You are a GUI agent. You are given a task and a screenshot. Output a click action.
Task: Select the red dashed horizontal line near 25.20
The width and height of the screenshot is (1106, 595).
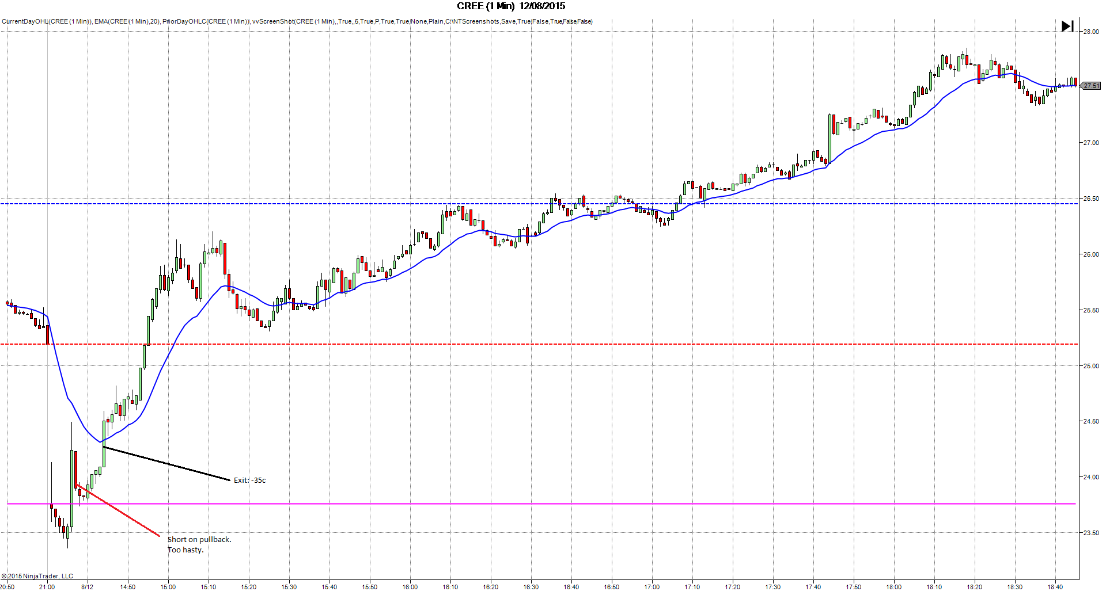click(x=539, y=344)
